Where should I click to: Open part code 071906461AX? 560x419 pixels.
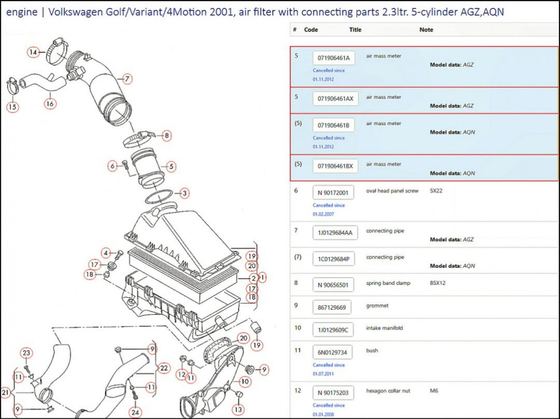click(336, 99)
